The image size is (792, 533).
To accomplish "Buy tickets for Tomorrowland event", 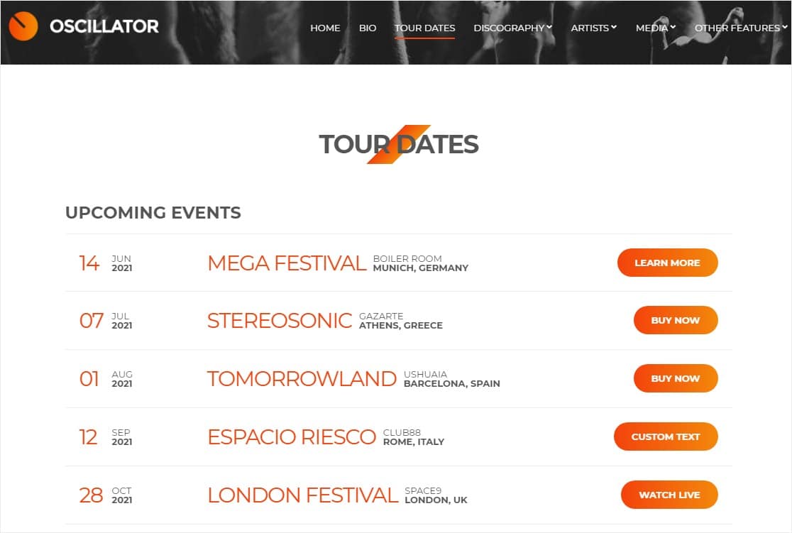I will [675, 378].
